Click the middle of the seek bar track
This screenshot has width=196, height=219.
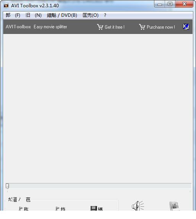(x=99, y=186)
